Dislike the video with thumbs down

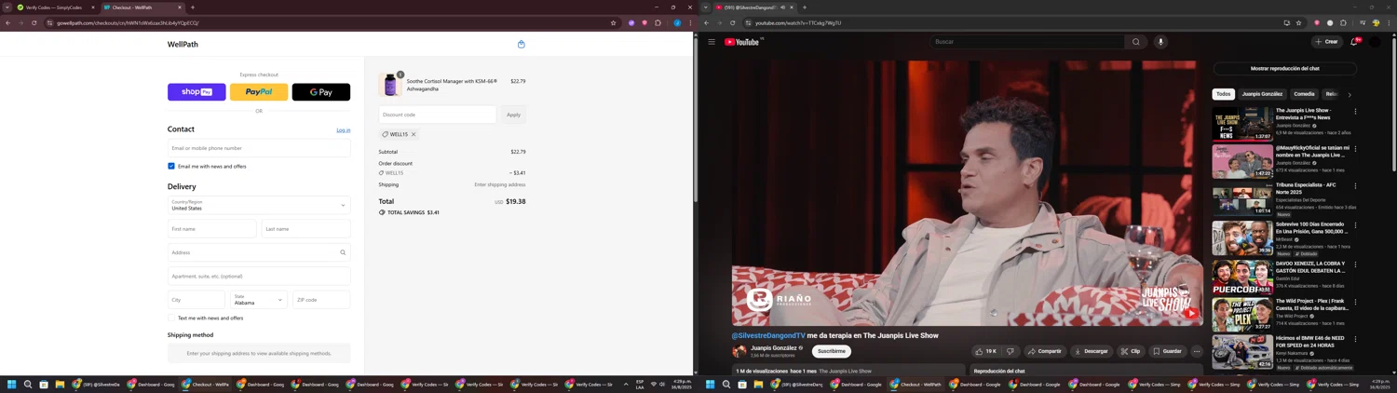tap(1010, 351)
